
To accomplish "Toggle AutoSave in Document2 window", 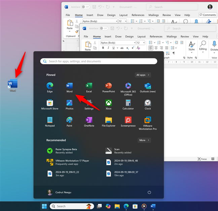I will tap(104, 29).
